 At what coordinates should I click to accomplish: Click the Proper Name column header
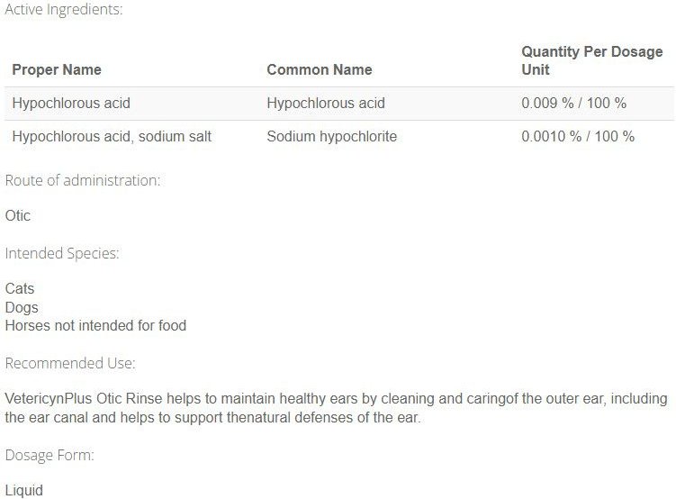57,69
